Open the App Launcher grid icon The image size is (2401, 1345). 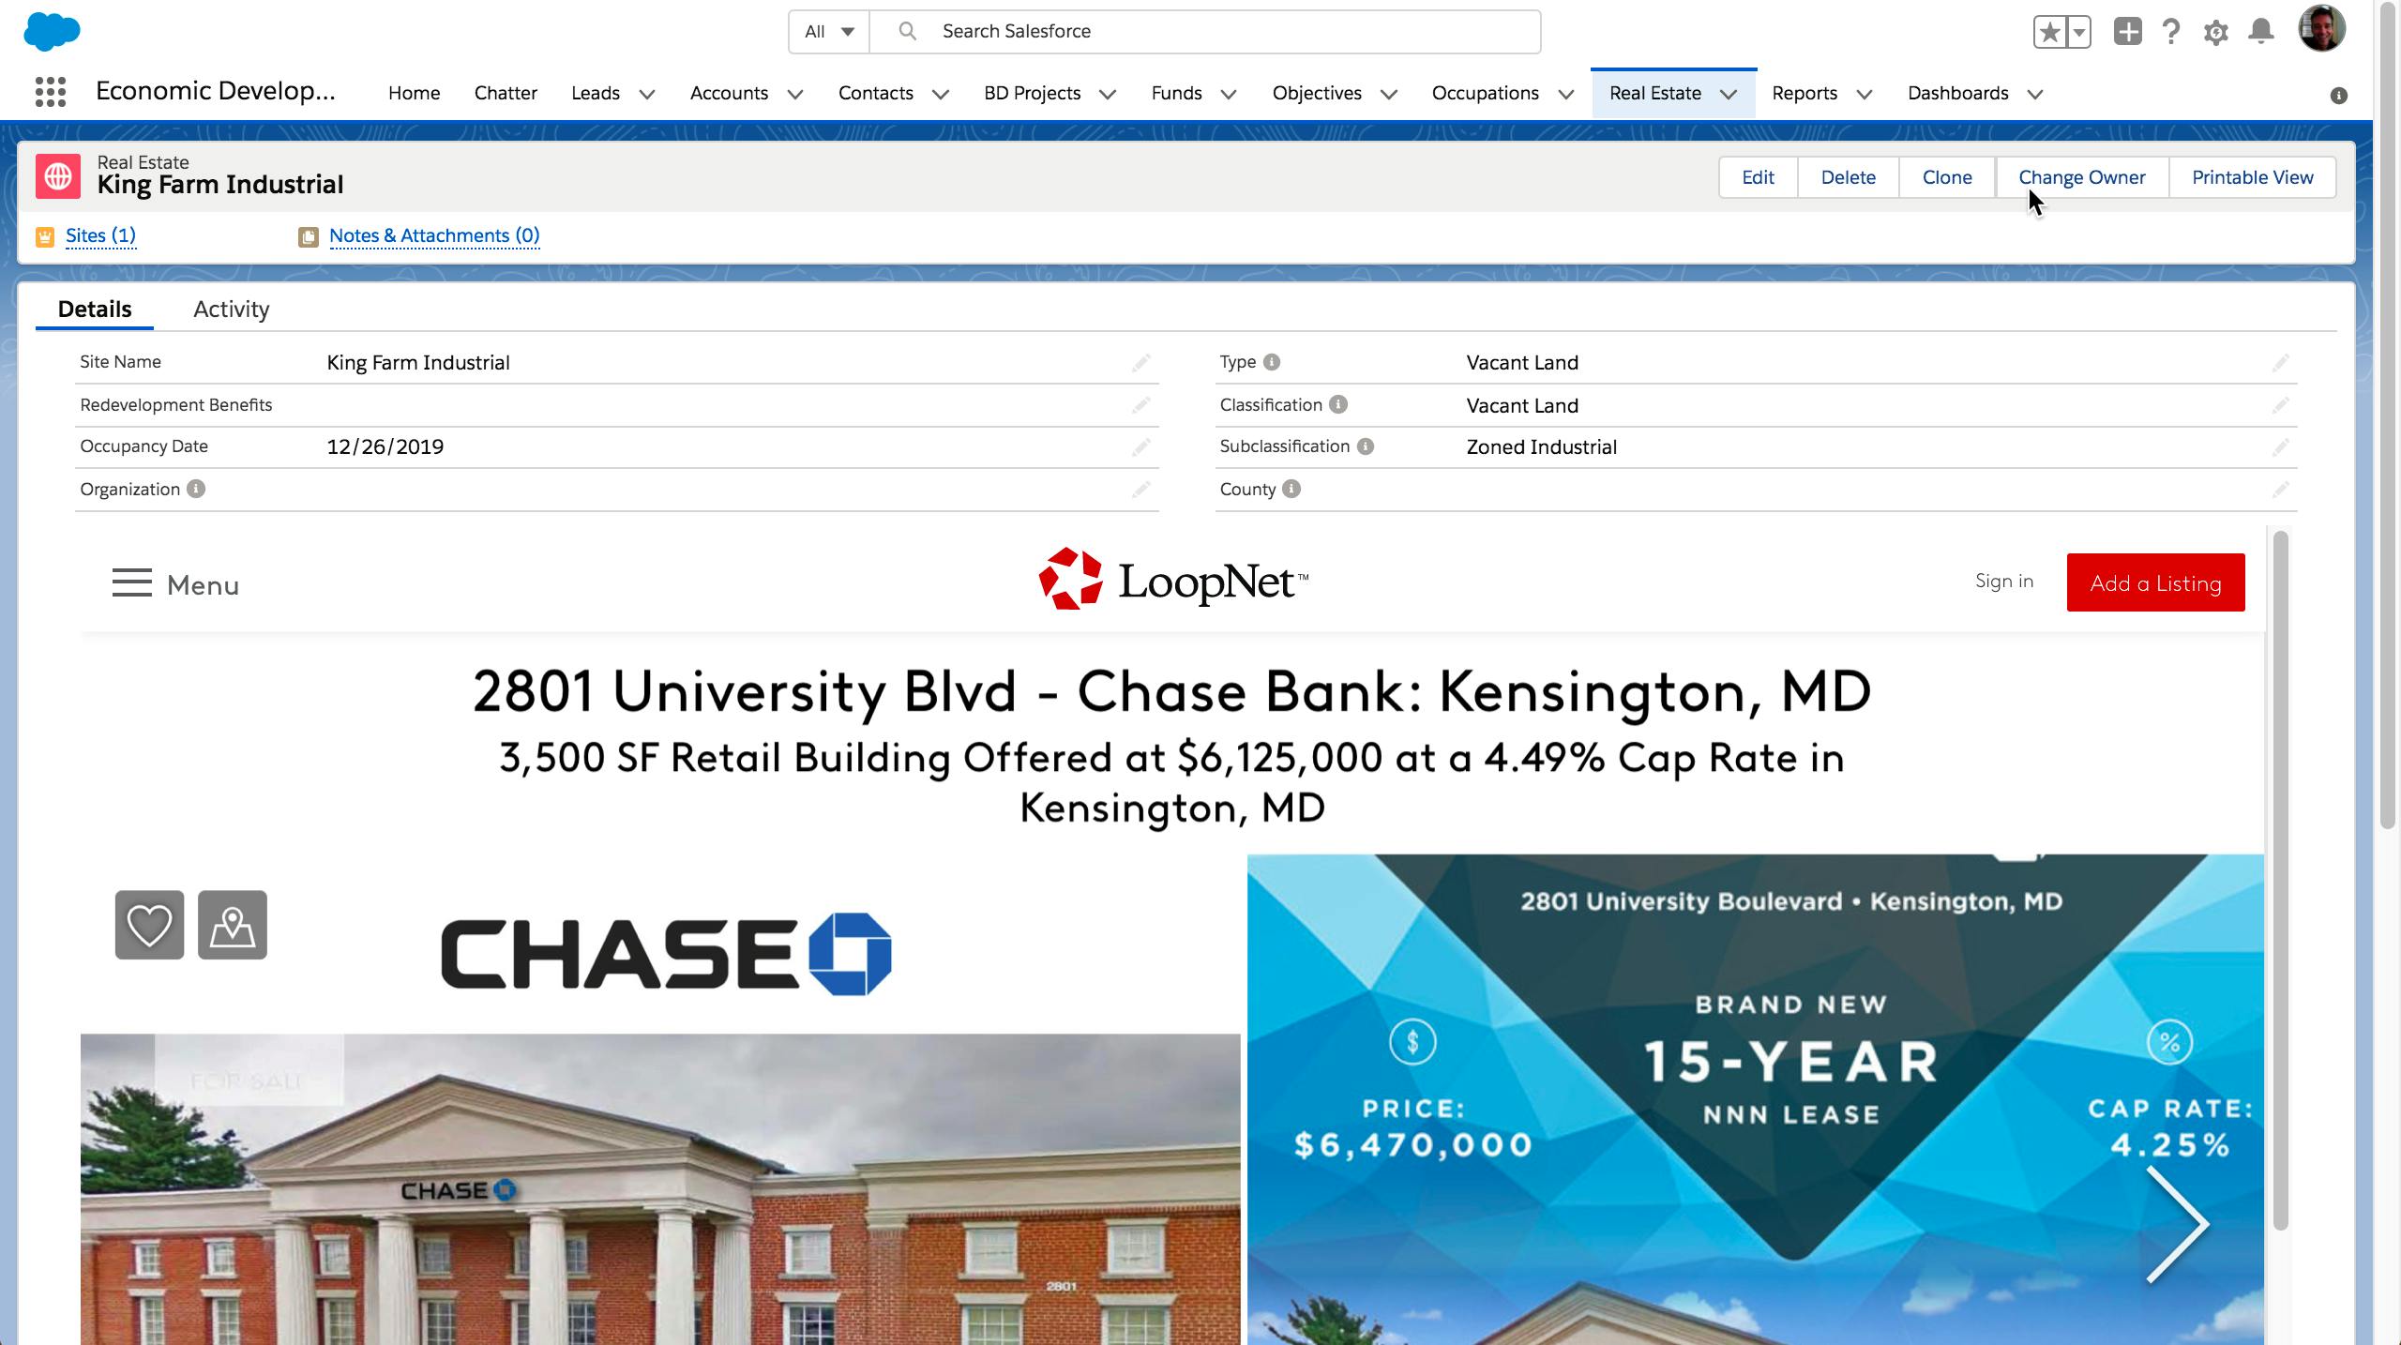click(x=50, y=92)
